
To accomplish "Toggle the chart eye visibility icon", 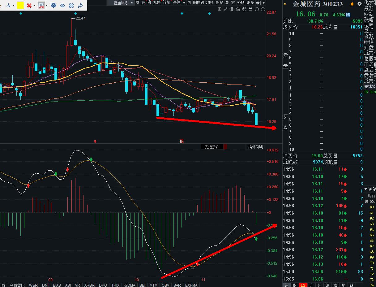I will 232,9.
